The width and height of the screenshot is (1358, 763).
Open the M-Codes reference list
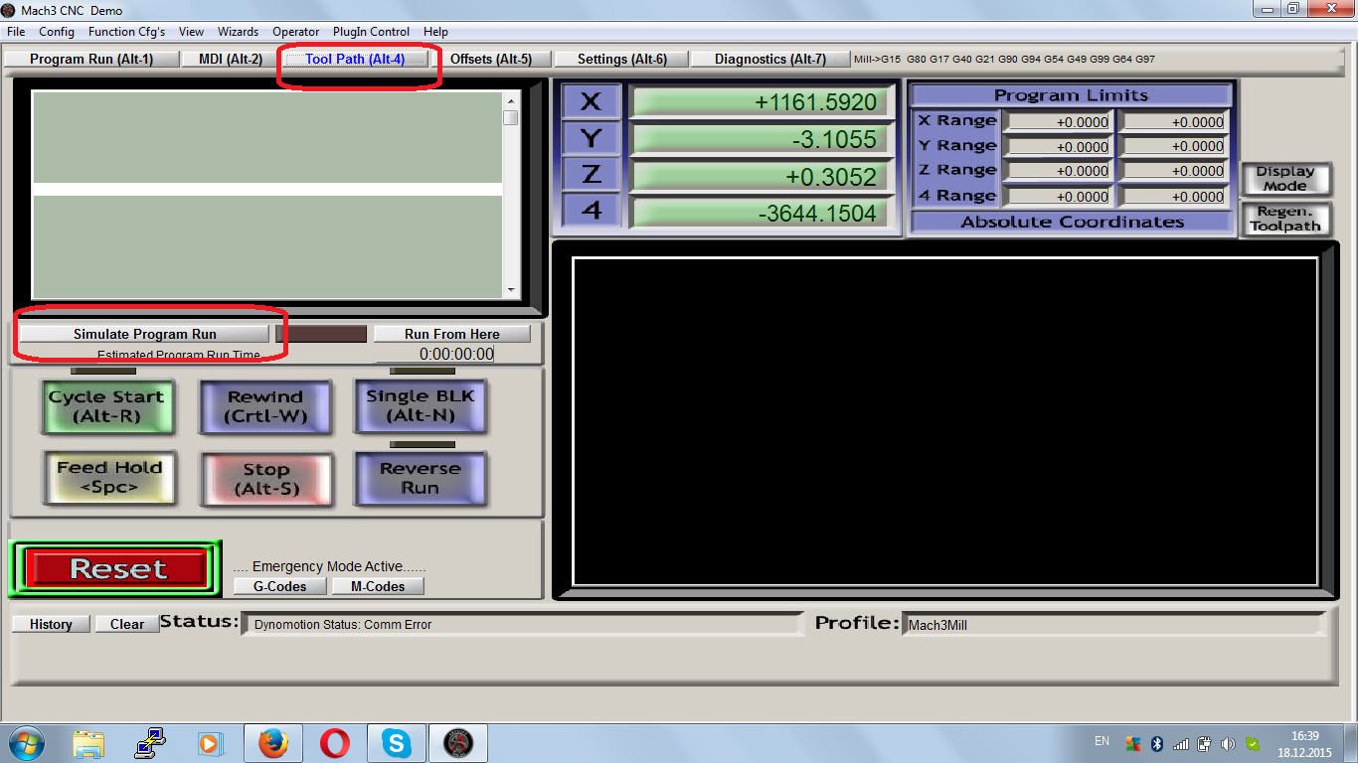378,586
